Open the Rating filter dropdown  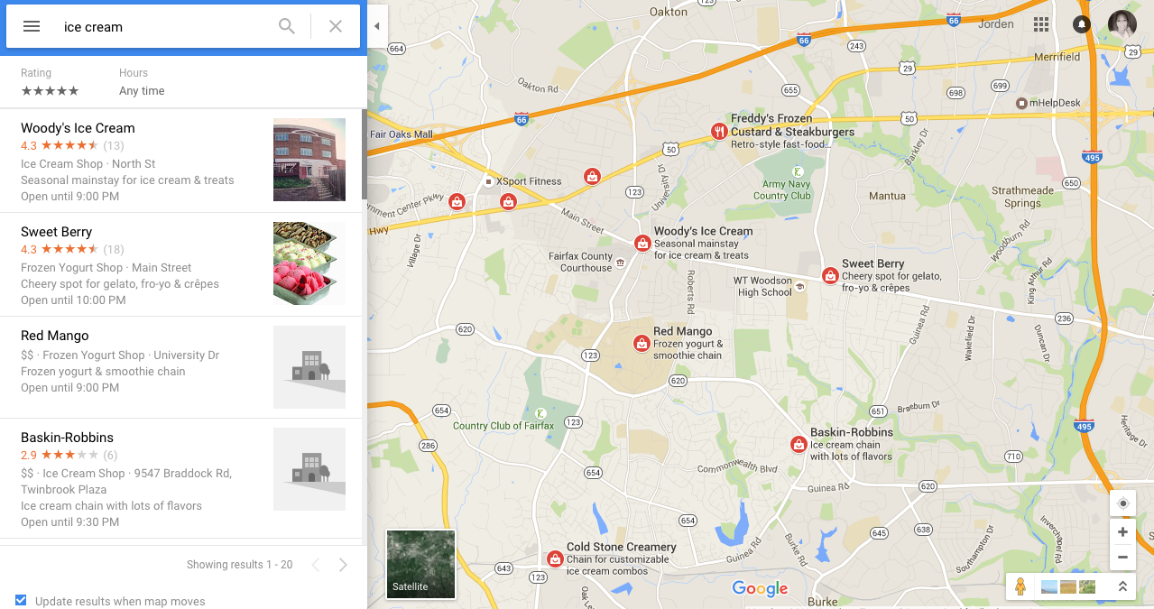tap(50, 82)
